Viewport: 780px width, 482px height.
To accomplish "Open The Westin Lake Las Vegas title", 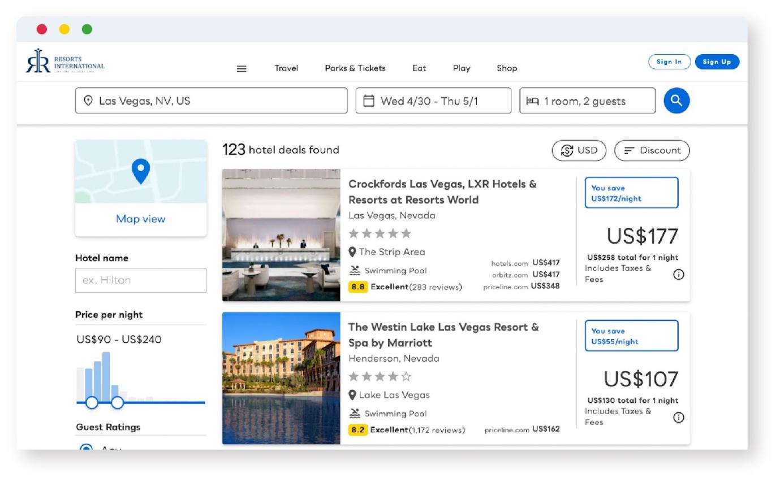I will point(443,335).
